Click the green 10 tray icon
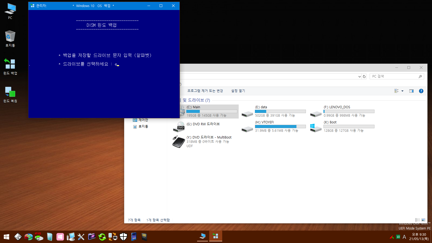 (398, 237)
